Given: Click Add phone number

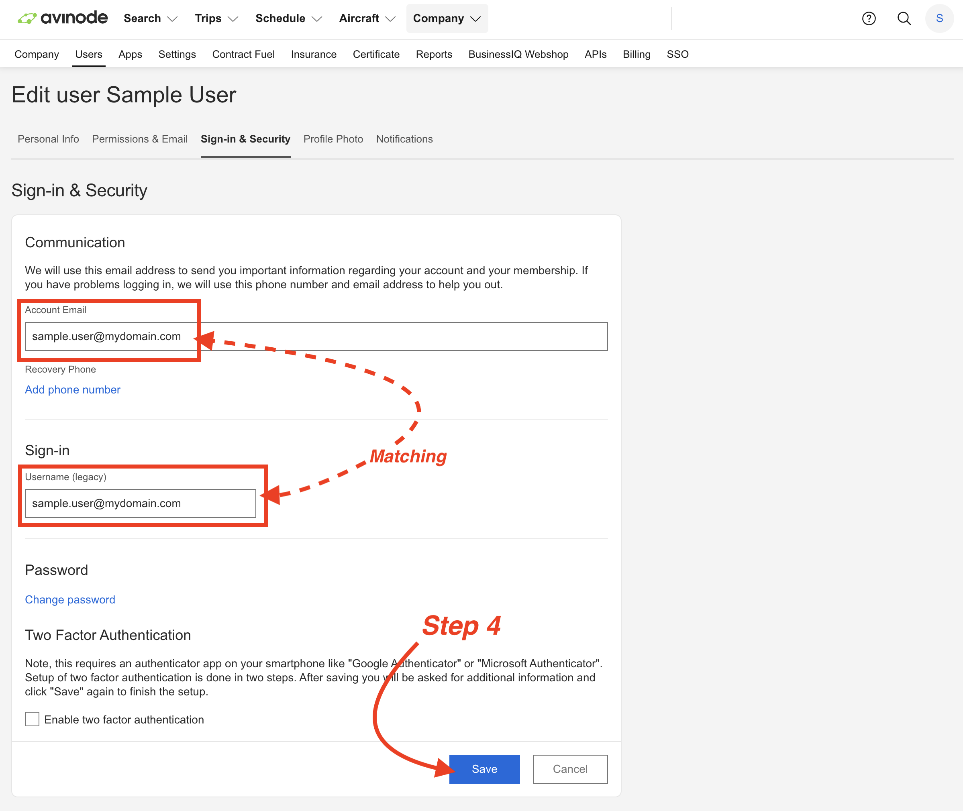Looking at the screenshot, I should pyautogui.click(x=72, y=389).
